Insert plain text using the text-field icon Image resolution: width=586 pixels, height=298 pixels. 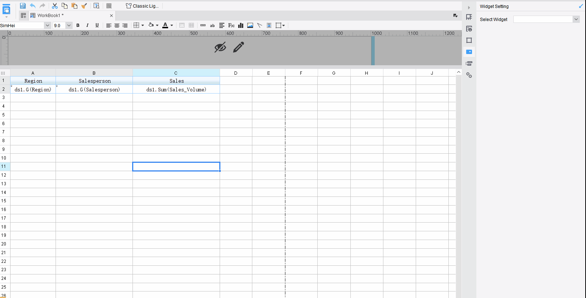point(203,25)
